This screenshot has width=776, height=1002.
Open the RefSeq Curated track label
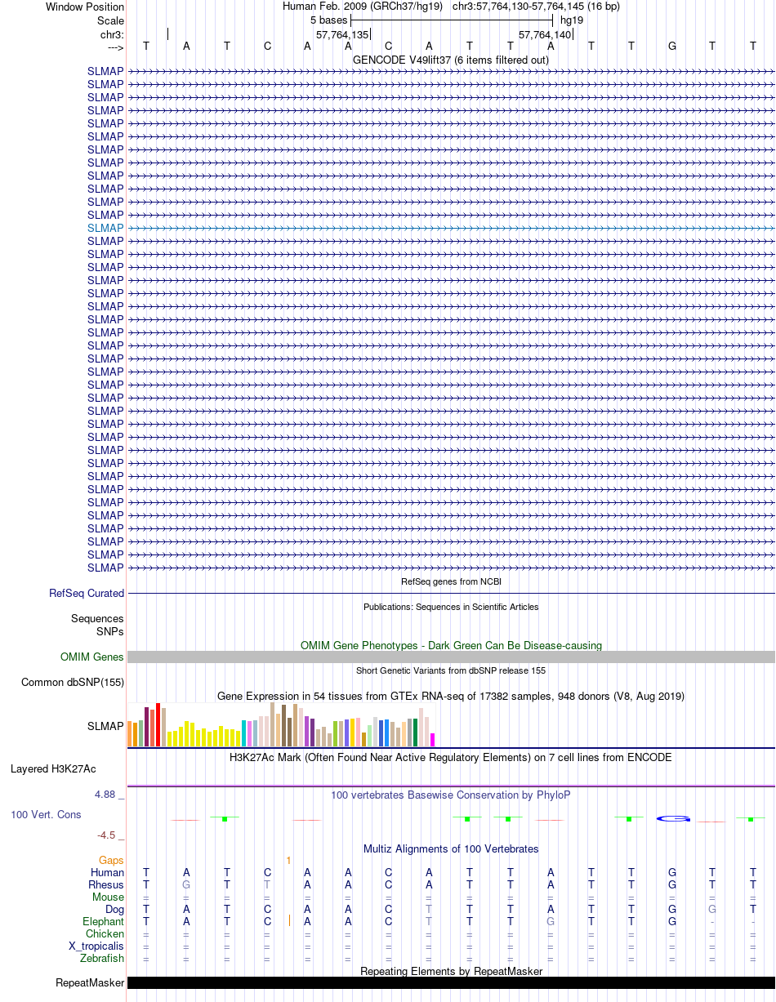click(x=87, y=594)
